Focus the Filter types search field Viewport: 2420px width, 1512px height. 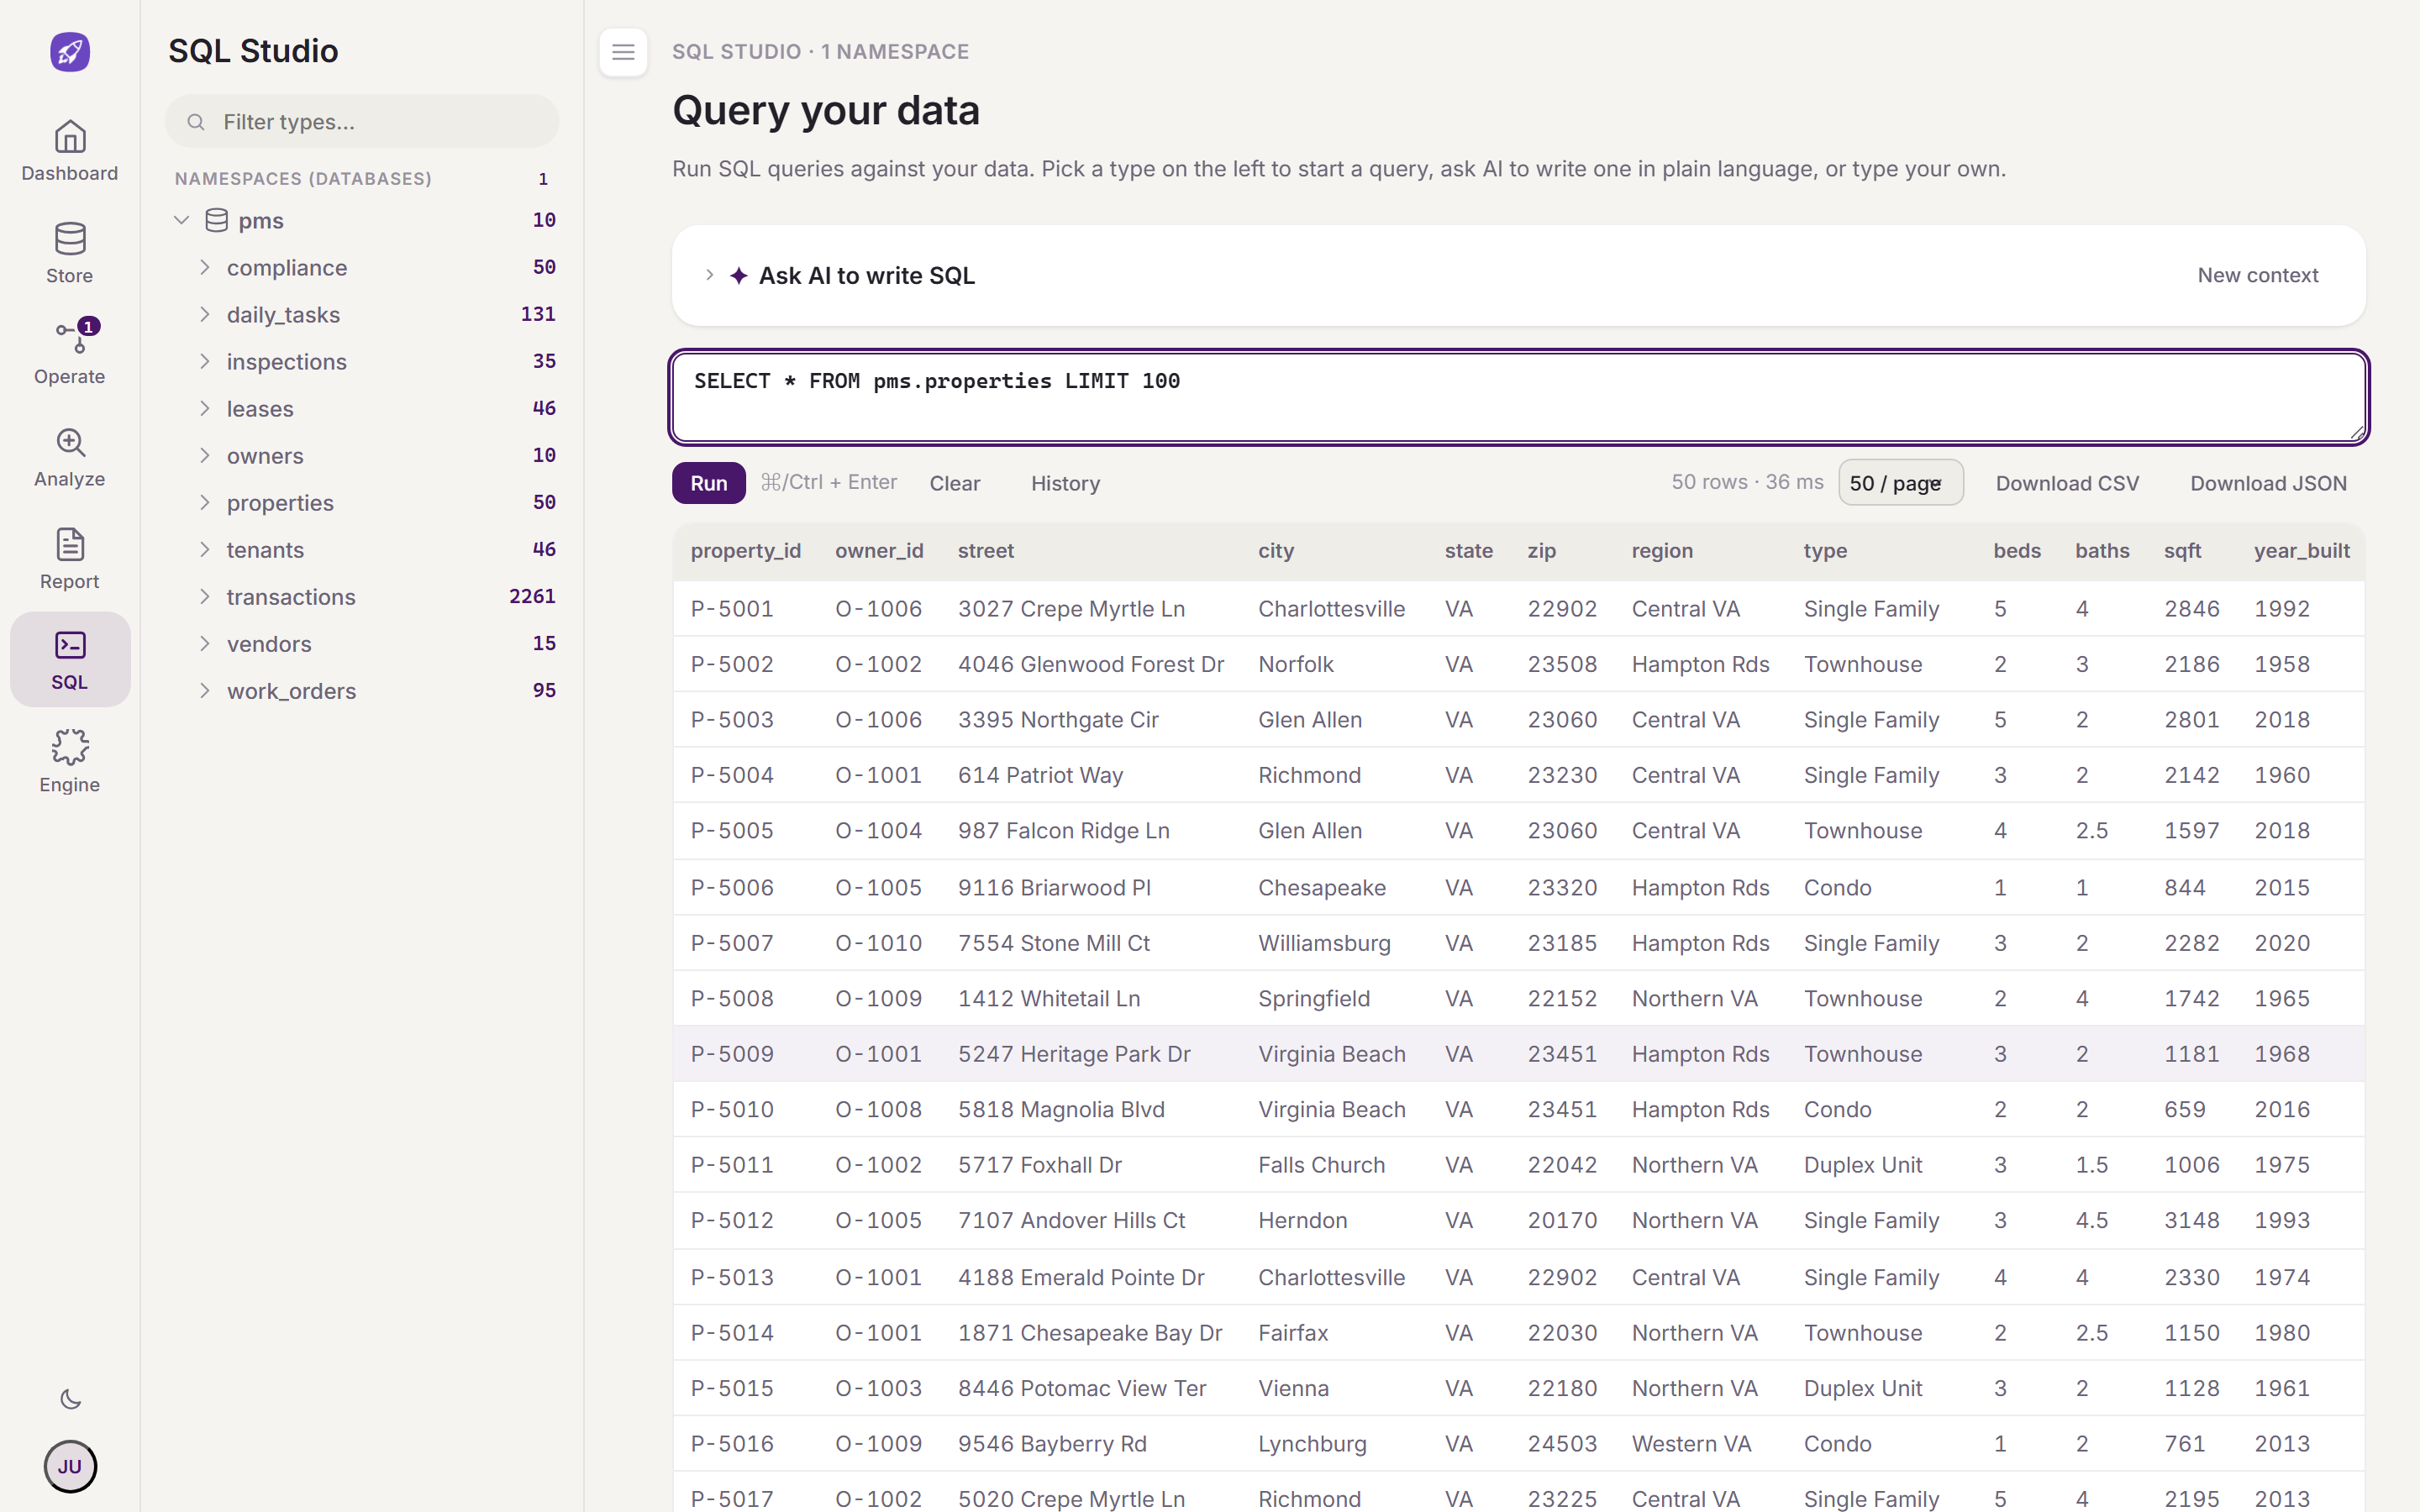coord(362,122)
